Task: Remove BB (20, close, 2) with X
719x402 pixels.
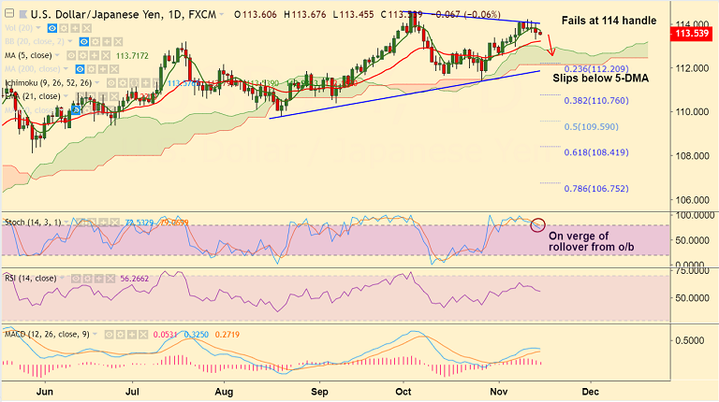Action: [x=118, y=42]
